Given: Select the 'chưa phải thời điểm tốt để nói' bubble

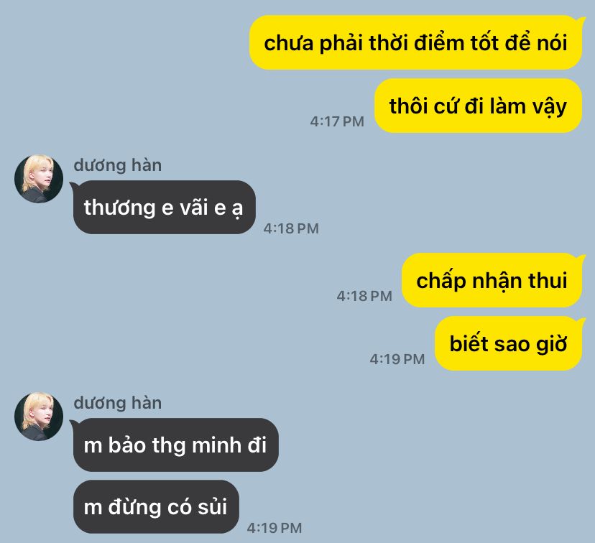Looking at the screenshot, I should tap(415, 42).
